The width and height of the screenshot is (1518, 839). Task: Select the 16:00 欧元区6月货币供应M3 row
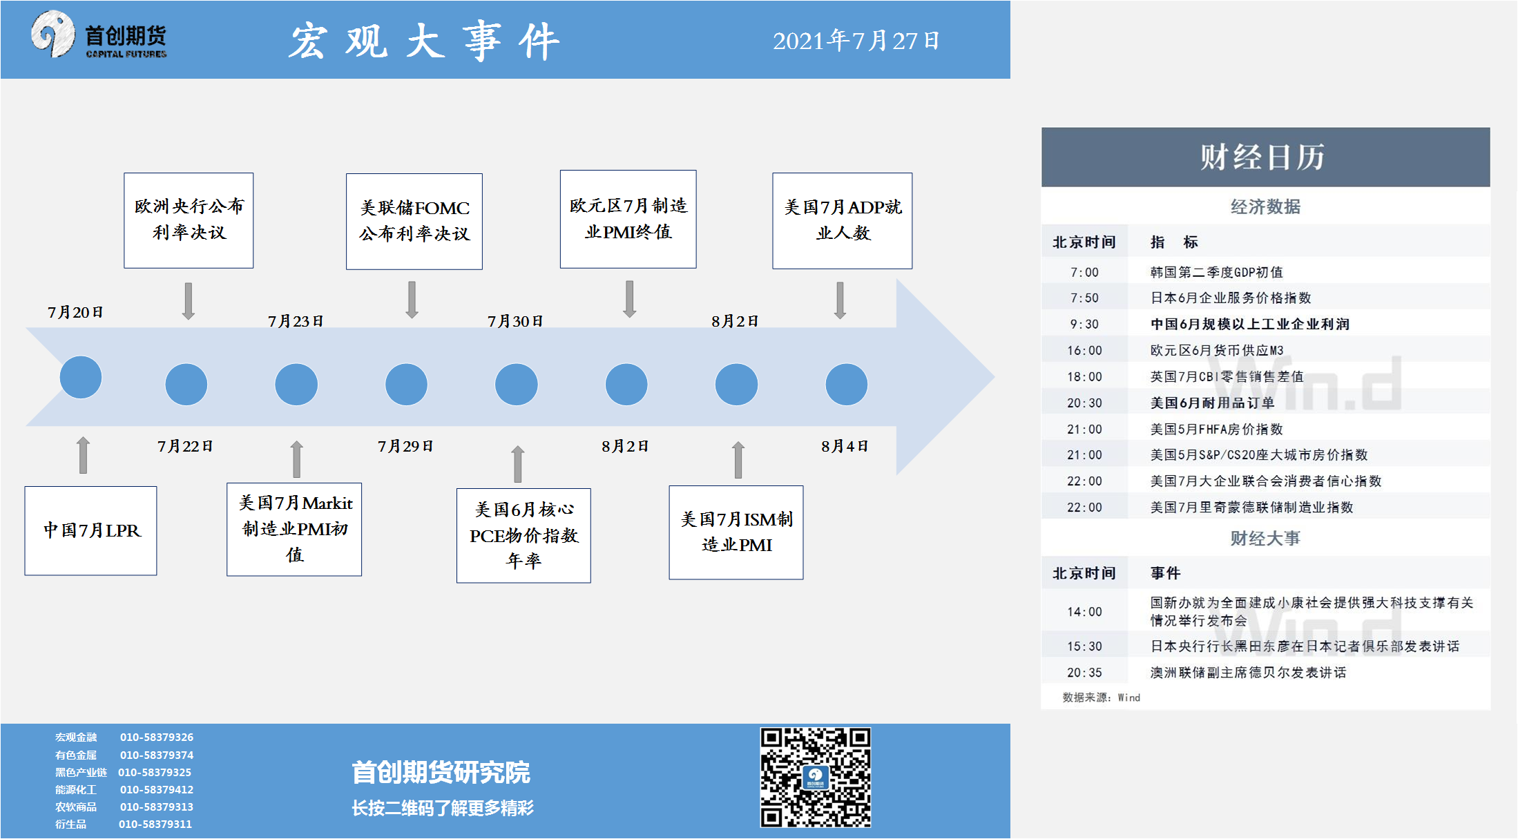click(1265, 350)
